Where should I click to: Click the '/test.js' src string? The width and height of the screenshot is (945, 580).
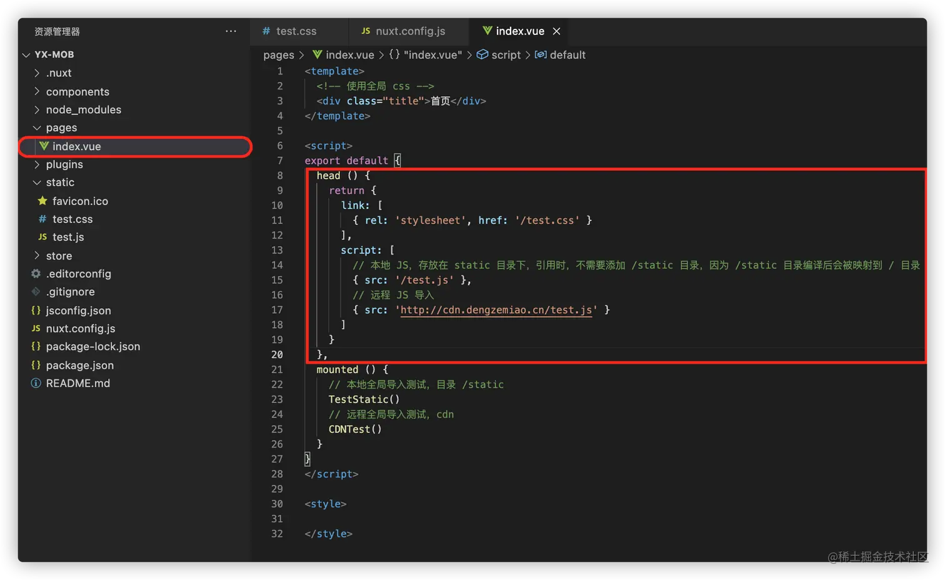[x=424, y=280]
